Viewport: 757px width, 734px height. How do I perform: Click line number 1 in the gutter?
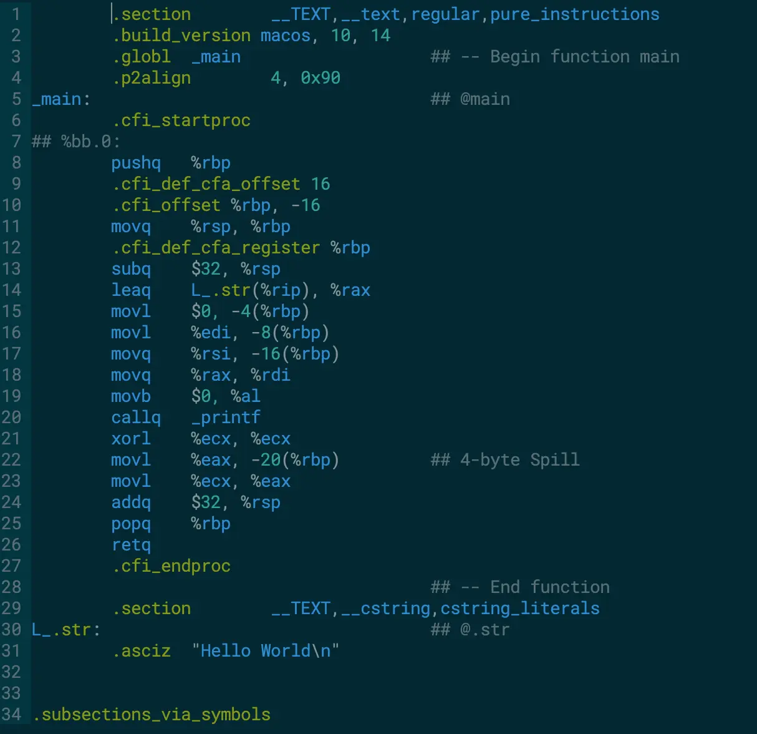click(x=16, y=14)
